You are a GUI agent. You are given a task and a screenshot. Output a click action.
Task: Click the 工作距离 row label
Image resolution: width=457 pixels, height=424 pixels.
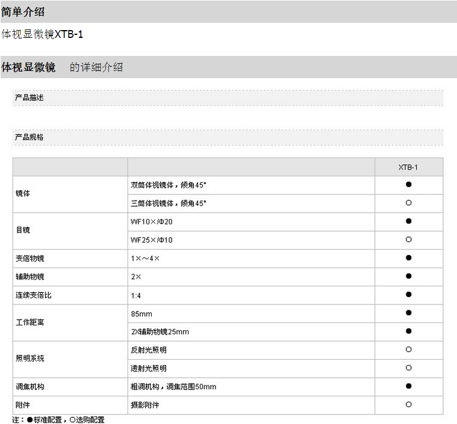coord(30,322)
